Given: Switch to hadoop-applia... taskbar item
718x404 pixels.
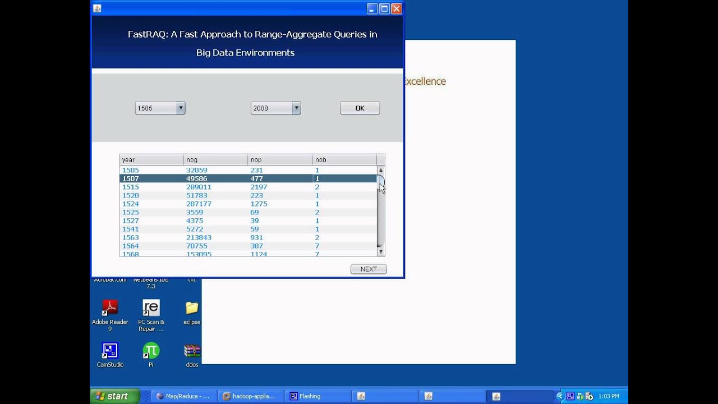Looking at the screenshot, I should click(x=250, y=396).
